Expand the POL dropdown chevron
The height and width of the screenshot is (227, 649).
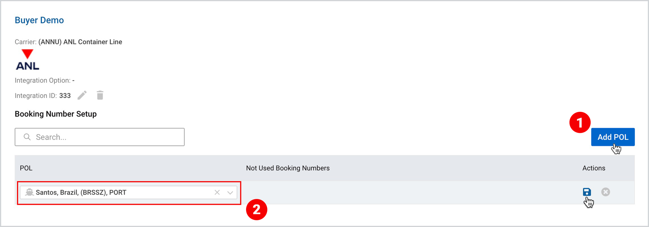click(230, 193)
